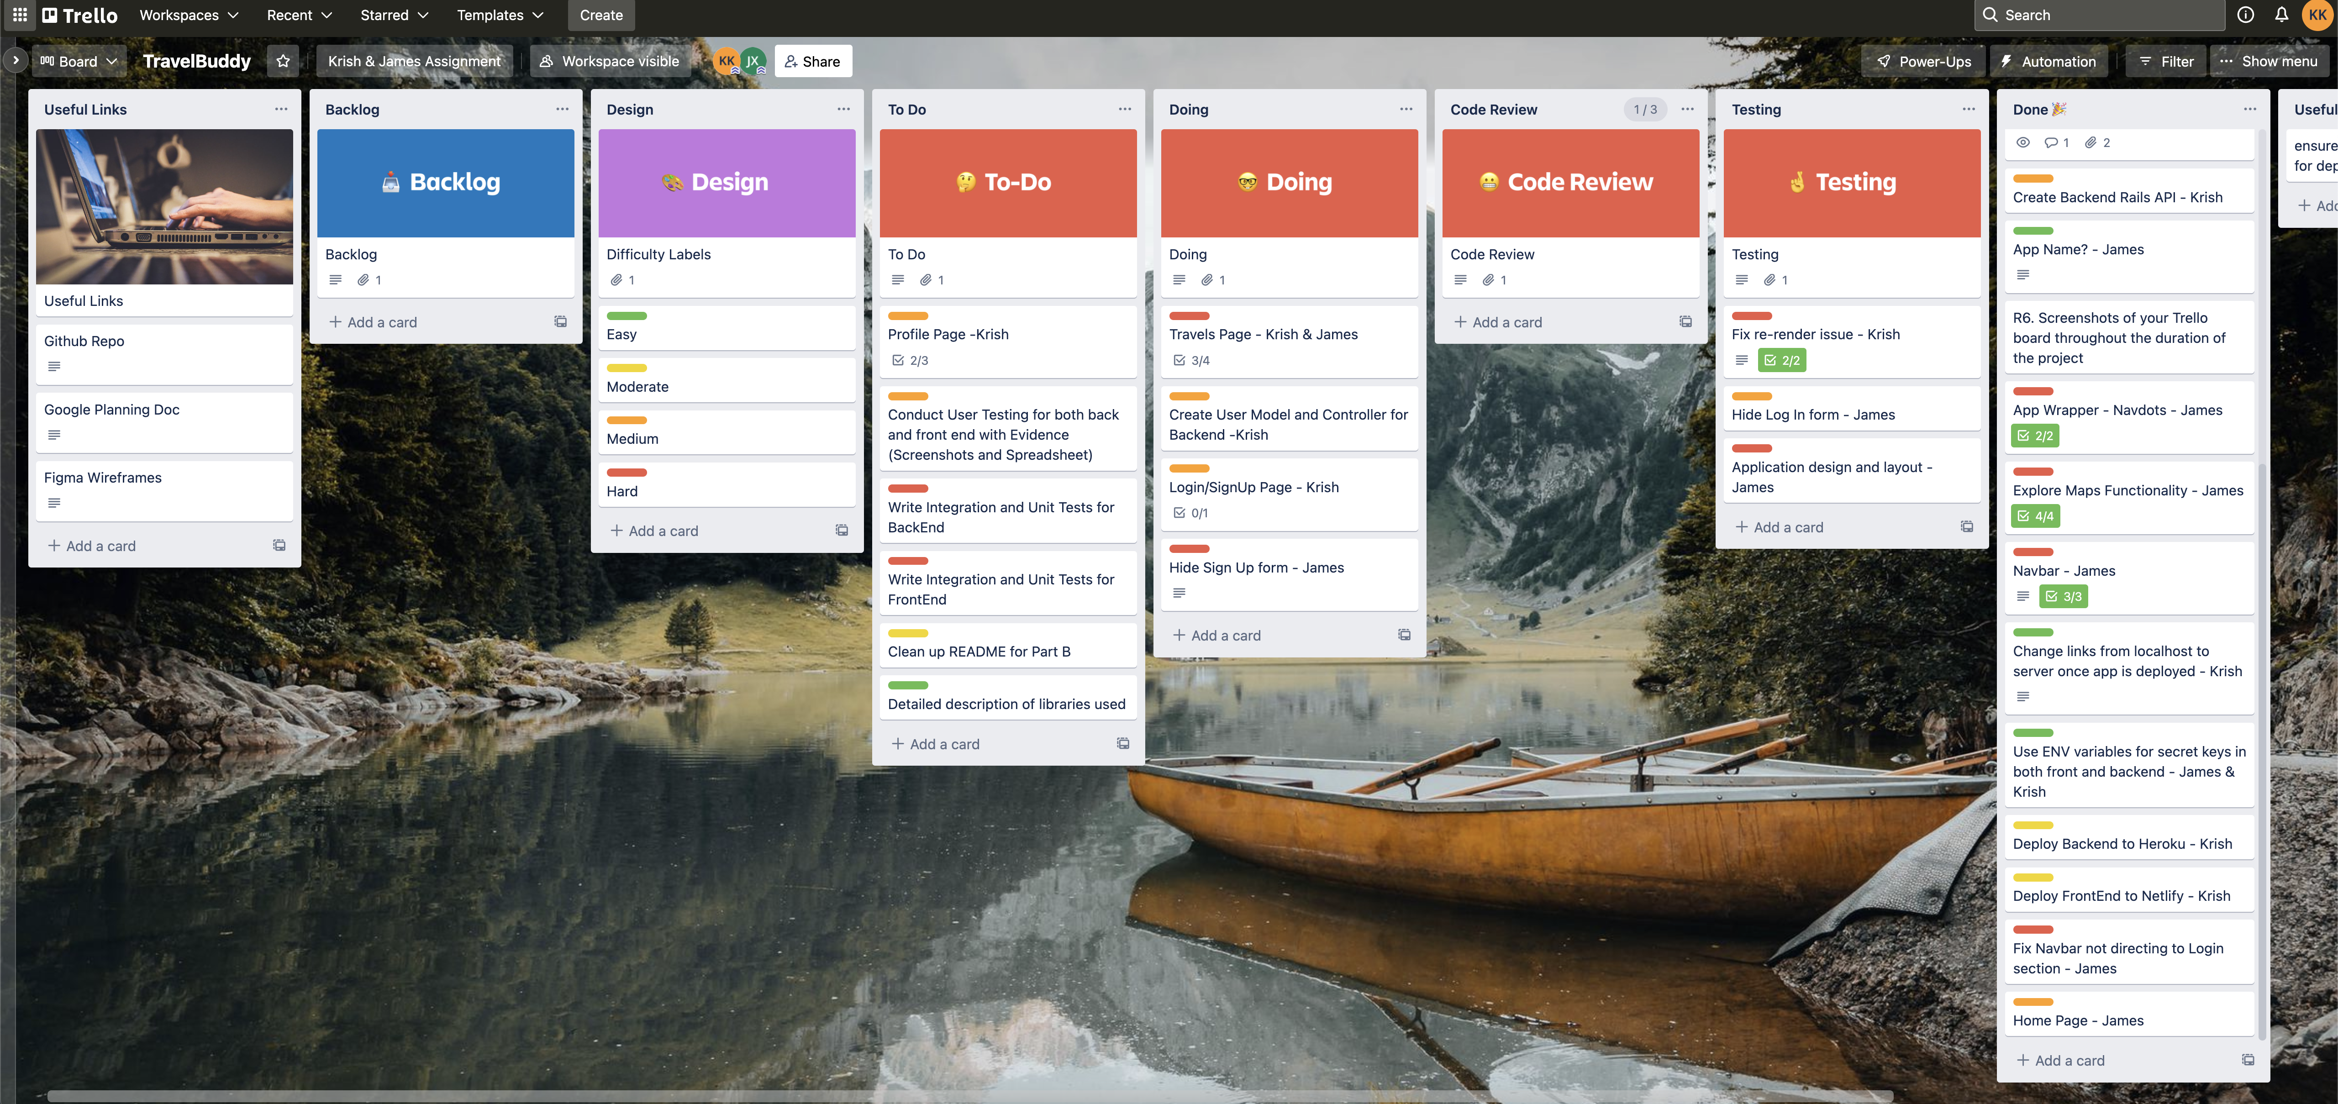Expand the Workspaces dropdown
The width and height of the screenshot is (2338, 1104).
pos(189,15)
